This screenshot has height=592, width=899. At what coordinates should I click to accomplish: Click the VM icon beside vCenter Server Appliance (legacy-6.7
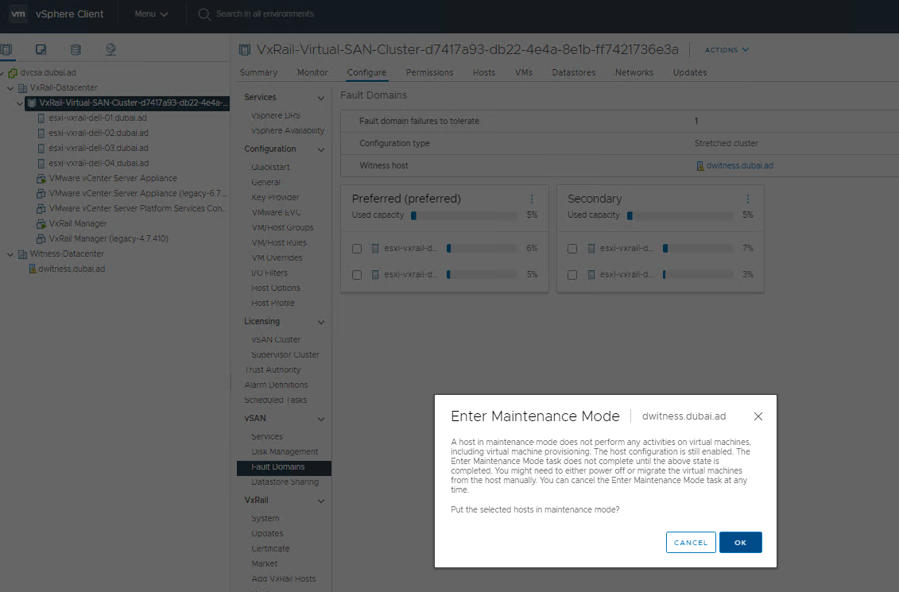tap(41, 194)
